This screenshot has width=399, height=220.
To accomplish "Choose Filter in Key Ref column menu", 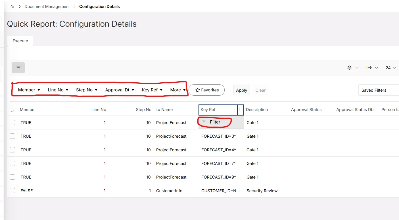I will point(215,122).
